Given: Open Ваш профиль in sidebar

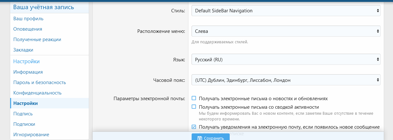Looking at the screenshot, I should 28,19.
